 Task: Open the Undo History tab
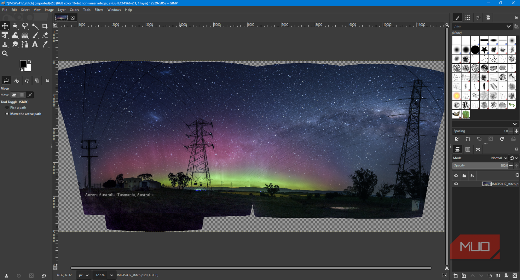[x=27, y=80]
